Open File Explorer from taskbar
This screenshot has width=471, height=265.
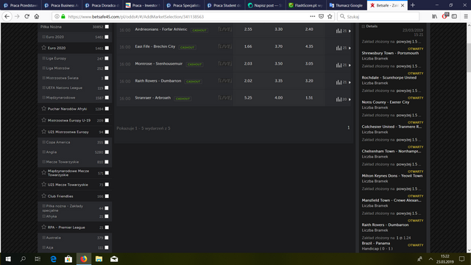99,258
